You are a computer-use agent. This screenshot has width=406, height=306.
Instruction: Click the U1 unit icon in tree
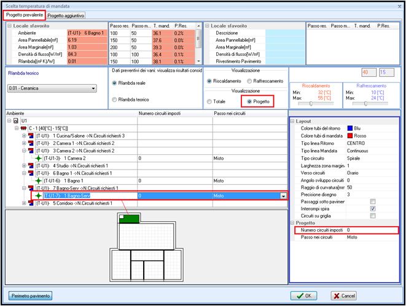[x=15, y=120]
